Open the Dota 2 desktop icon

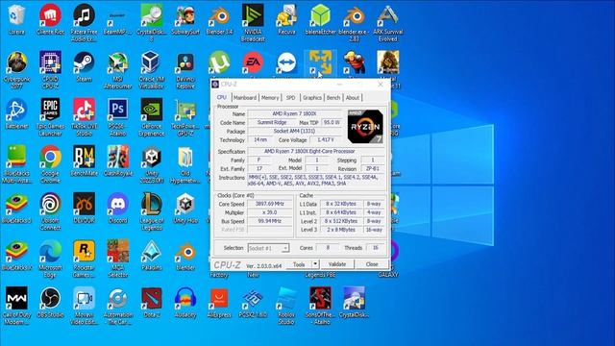click(152, 302)
